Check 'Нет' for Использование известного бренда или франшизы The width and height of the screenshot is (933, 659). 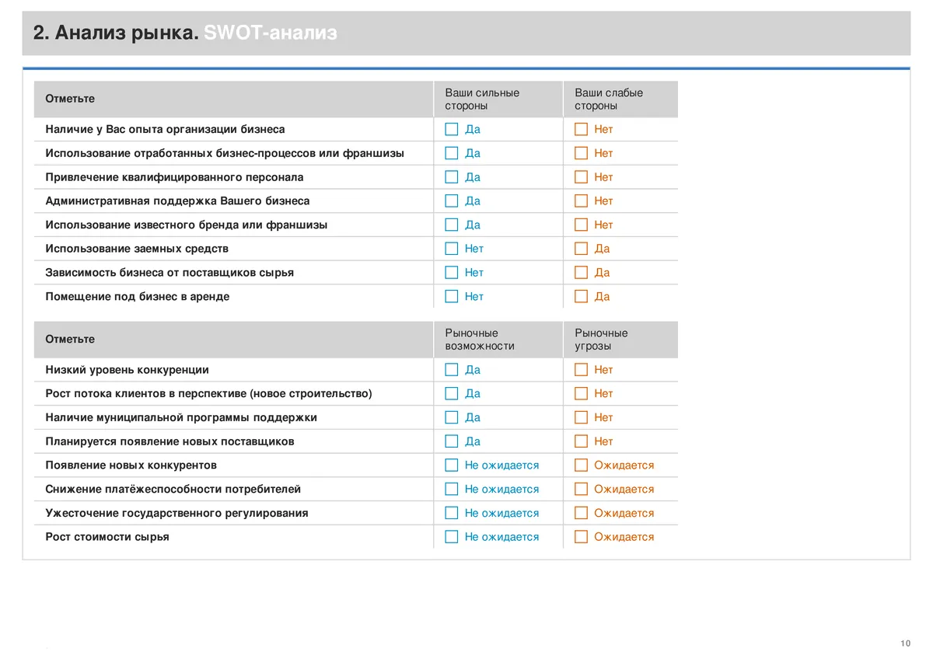(581, 225)
